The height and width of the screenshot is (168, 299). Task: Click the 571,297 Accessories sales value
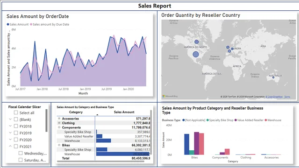pyautogui.click(x=143, y=119)
